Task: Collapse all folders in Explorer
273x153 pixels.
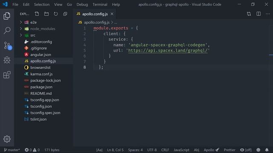Action: point(65,14)
